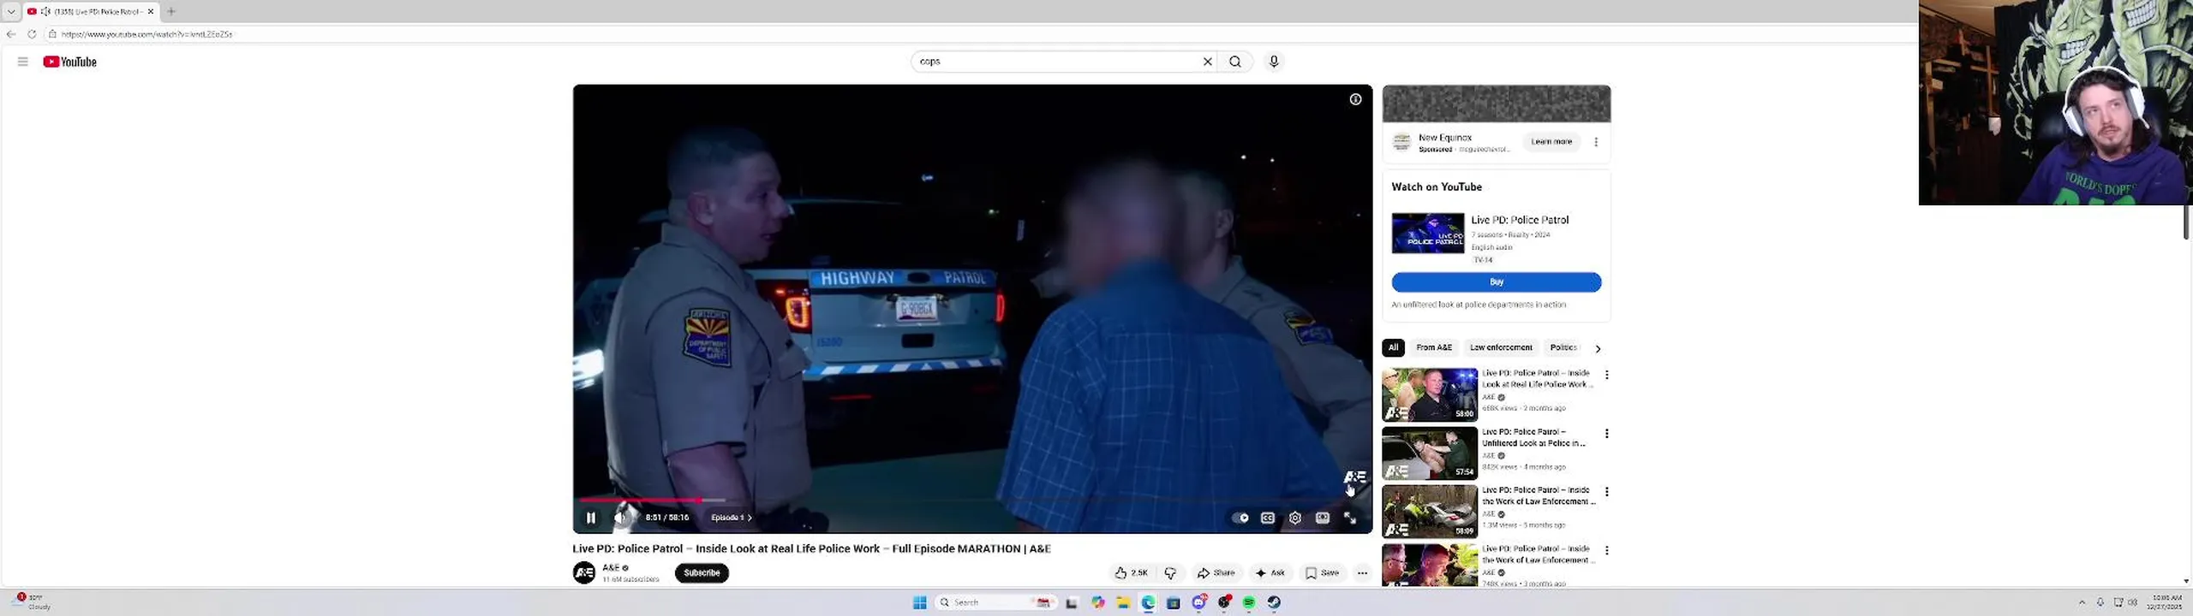This screenshot has height=616, width=2193.
Task: Open Spotify from the taskbar
Action: tap(1249, 602)
